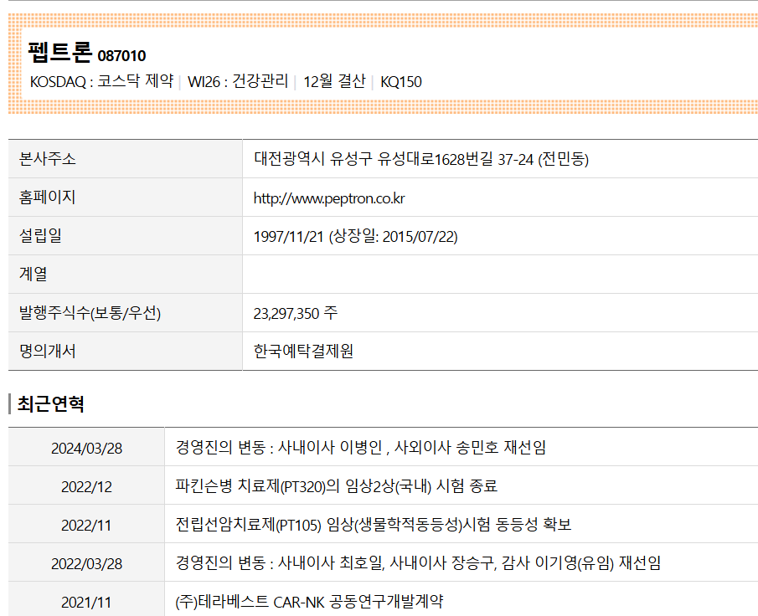Select the 사내이사 최호일, 장승구 재선임 entry

tap(418, 563)
